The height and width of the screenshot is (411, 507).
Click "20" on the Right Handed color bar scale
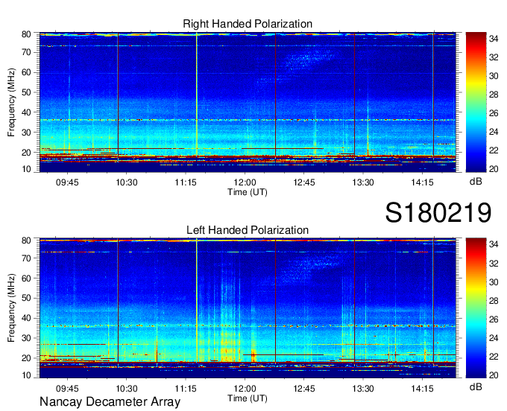pos(494,169)
